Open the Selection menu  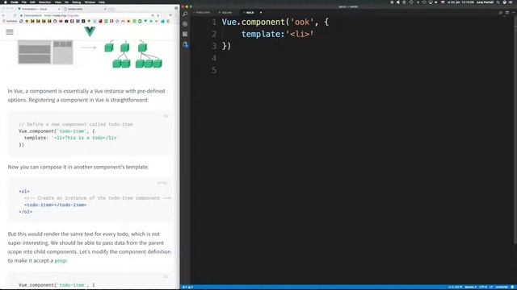[x=45, y=2]
